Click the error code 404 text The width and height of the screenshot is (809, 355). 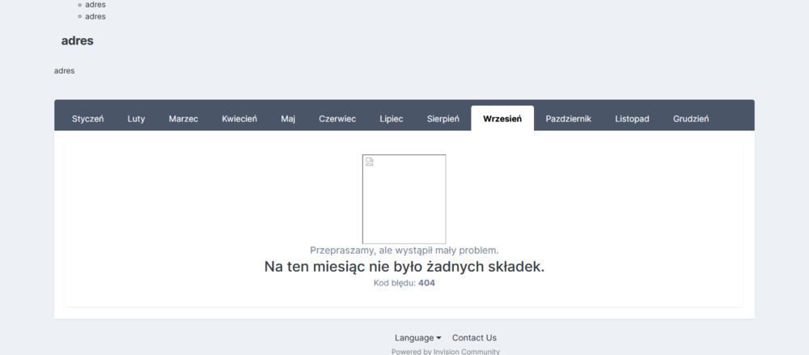(x=426, y=283)
